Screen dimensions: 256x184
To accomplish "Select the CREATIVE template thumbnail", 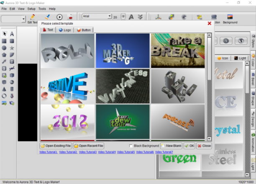I will (68, 86).
